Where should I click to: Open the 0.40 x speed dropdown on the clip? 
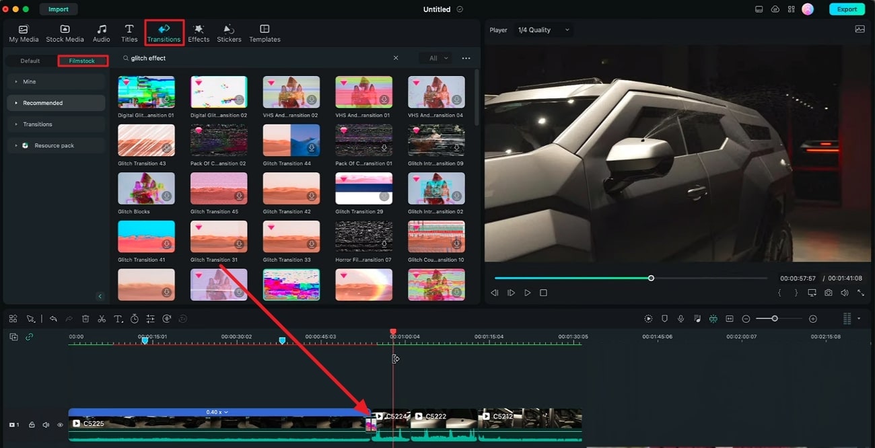point(217,412)
